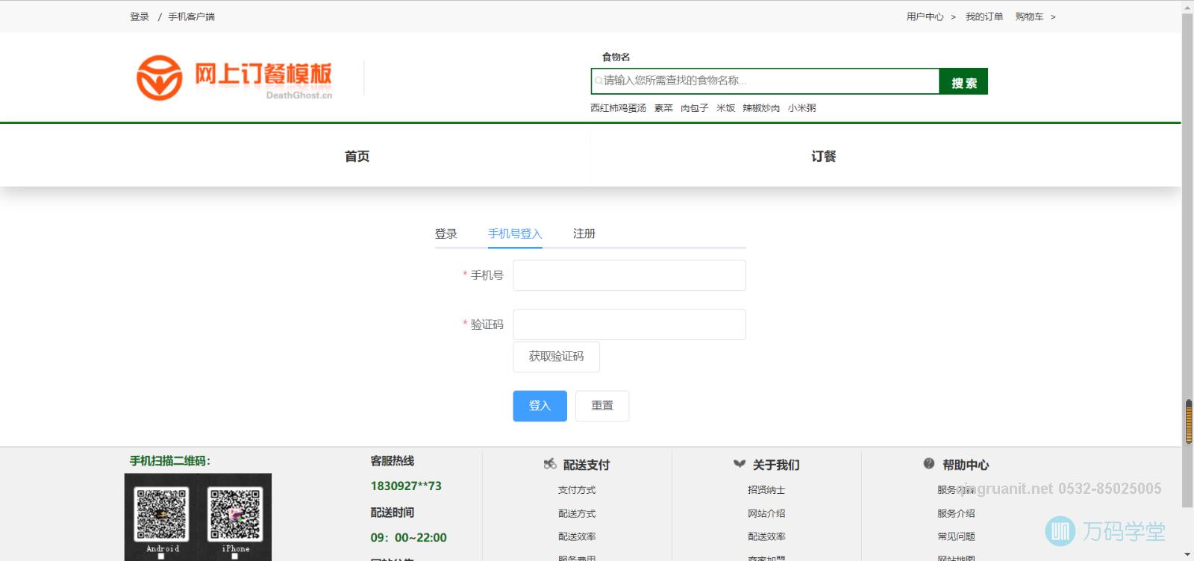Open the 服务介绍 footer link
The height and width of the screenshot is (561, 1194).
956,513
